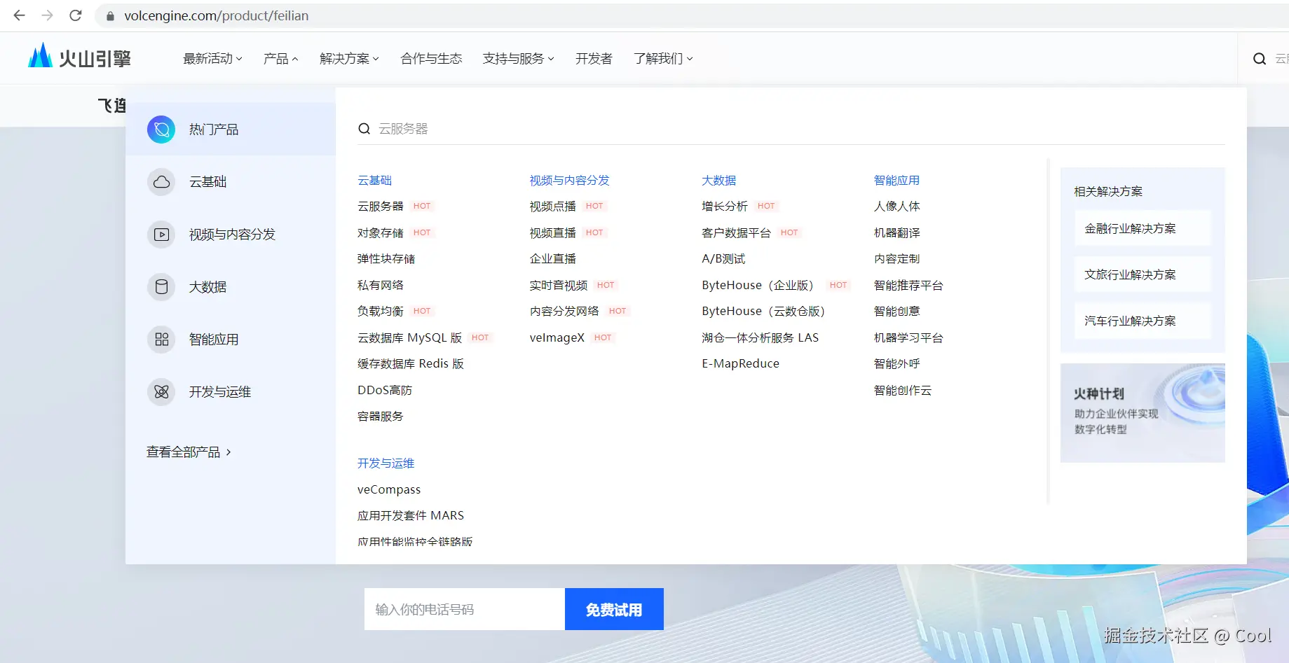Open the 对象存储 product link
The height and width of the screenshot is (663, 1289).
(x=381, y=232)
